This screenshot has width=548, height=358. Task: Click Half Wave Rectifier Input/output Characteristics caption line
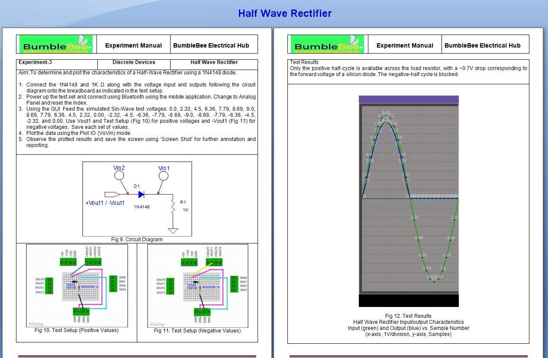408,322
